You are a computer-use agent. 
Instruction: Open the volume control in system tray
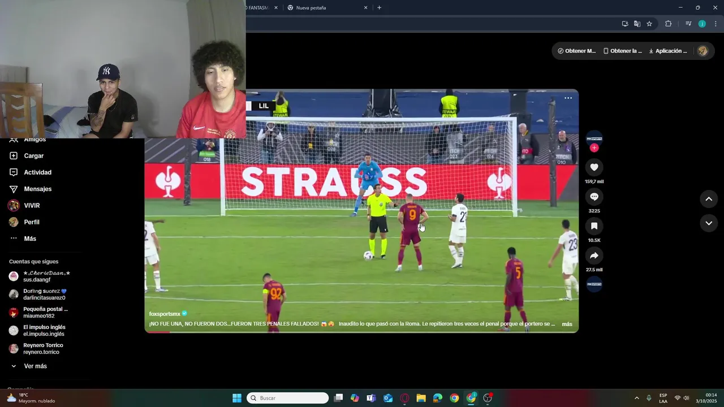click(686, 398)
